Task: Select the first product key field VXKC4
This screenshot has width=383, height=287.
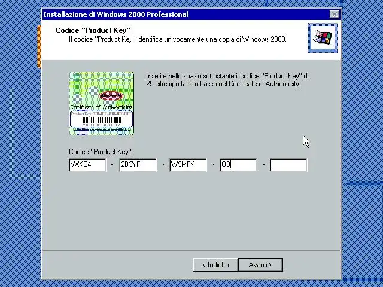Action: (x=88, y=165)
